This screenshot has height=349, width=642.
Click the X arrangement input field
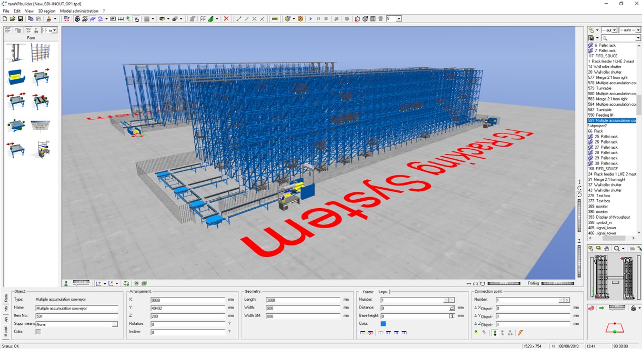pyautogui.click(x=187, y=300)
